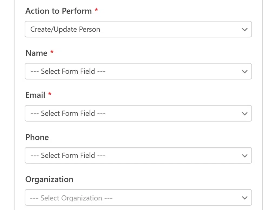
Task: Click the chevron arrow in Name field
Action: coord(245,72)
